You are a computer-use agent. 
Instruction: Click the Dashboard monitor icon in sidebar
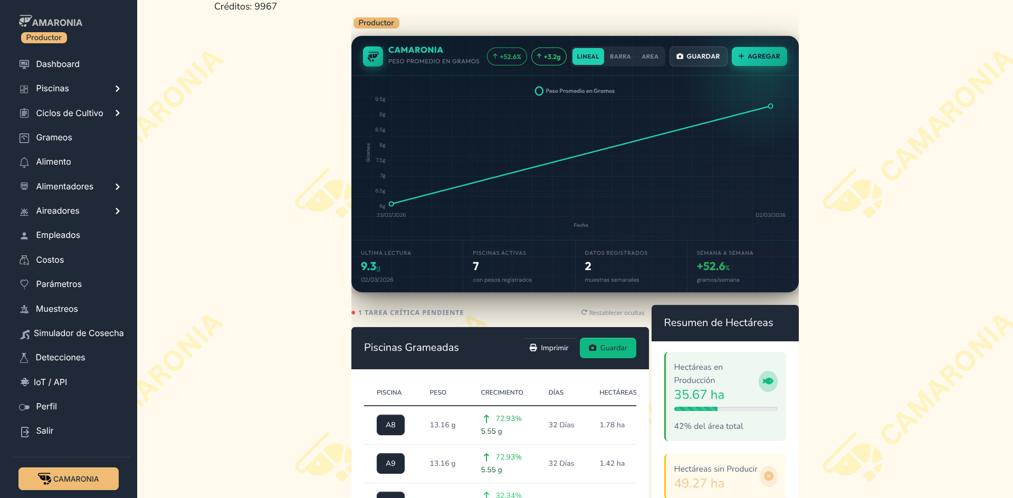24,64
